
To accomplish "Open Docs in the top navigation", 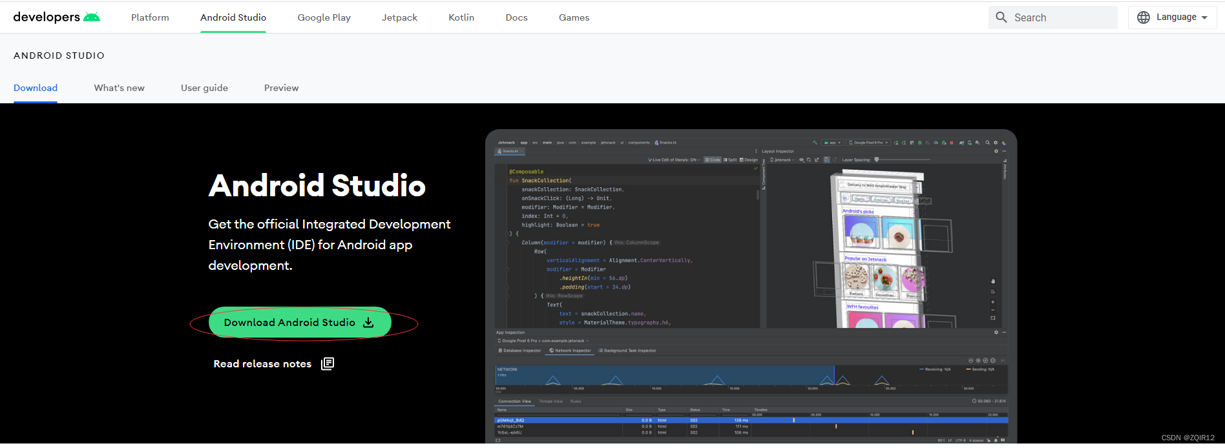I will pos(516,17).
